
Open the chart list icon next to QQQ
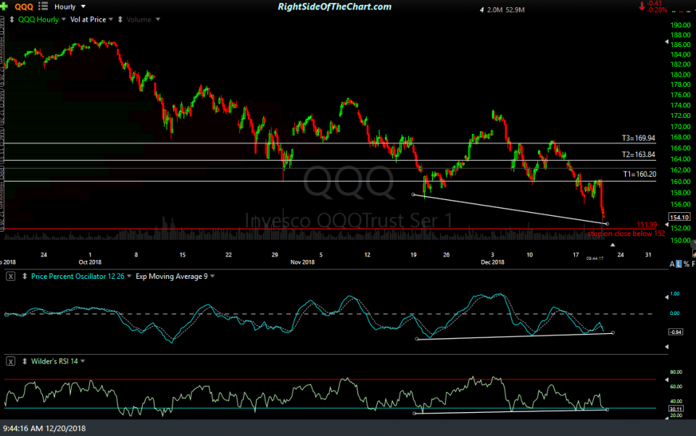pyautogui.click(x=42, y=6)
